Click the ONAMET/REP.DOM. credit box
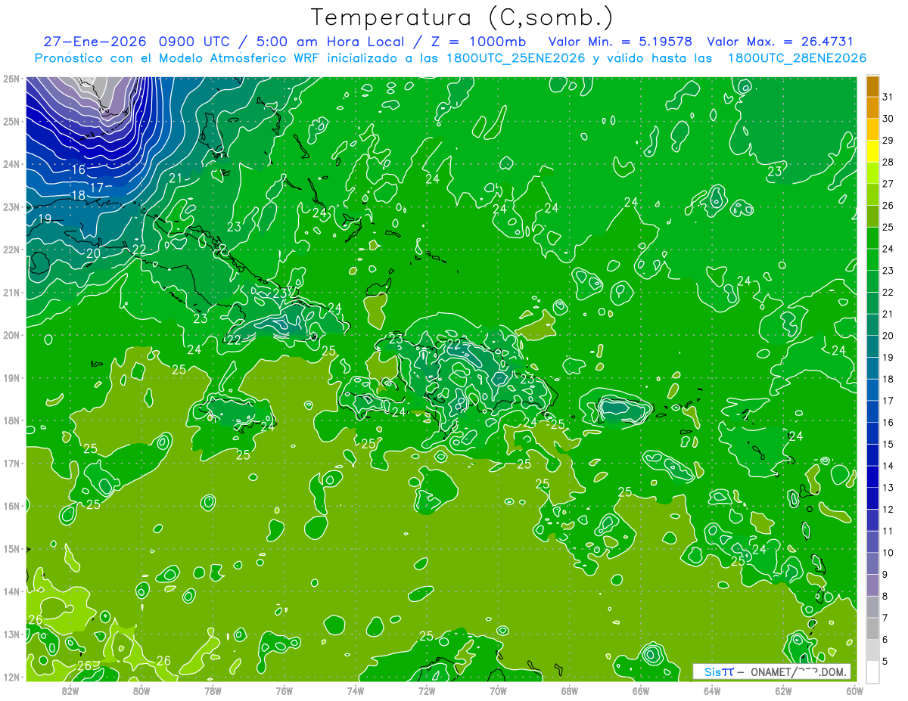908x701 pixels. tap(771, 672)
